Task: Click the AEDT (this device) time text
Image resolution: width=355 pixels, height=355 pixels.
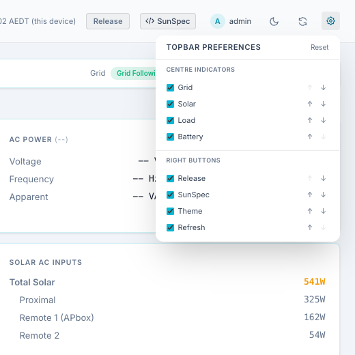Action: (x=38, y=21)
